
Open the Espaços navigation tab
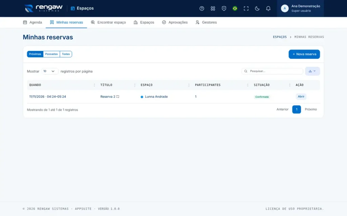click(x=144, y=22)
